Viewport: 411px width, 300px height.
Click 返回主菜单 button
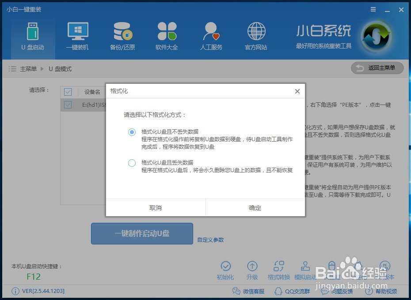click(377, 68)
